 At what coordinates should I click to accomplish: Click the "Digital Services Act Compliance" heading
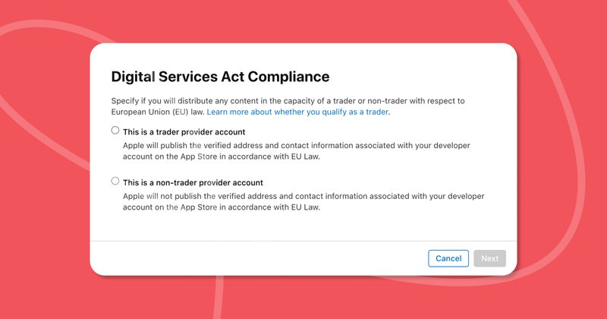[220, 77]
